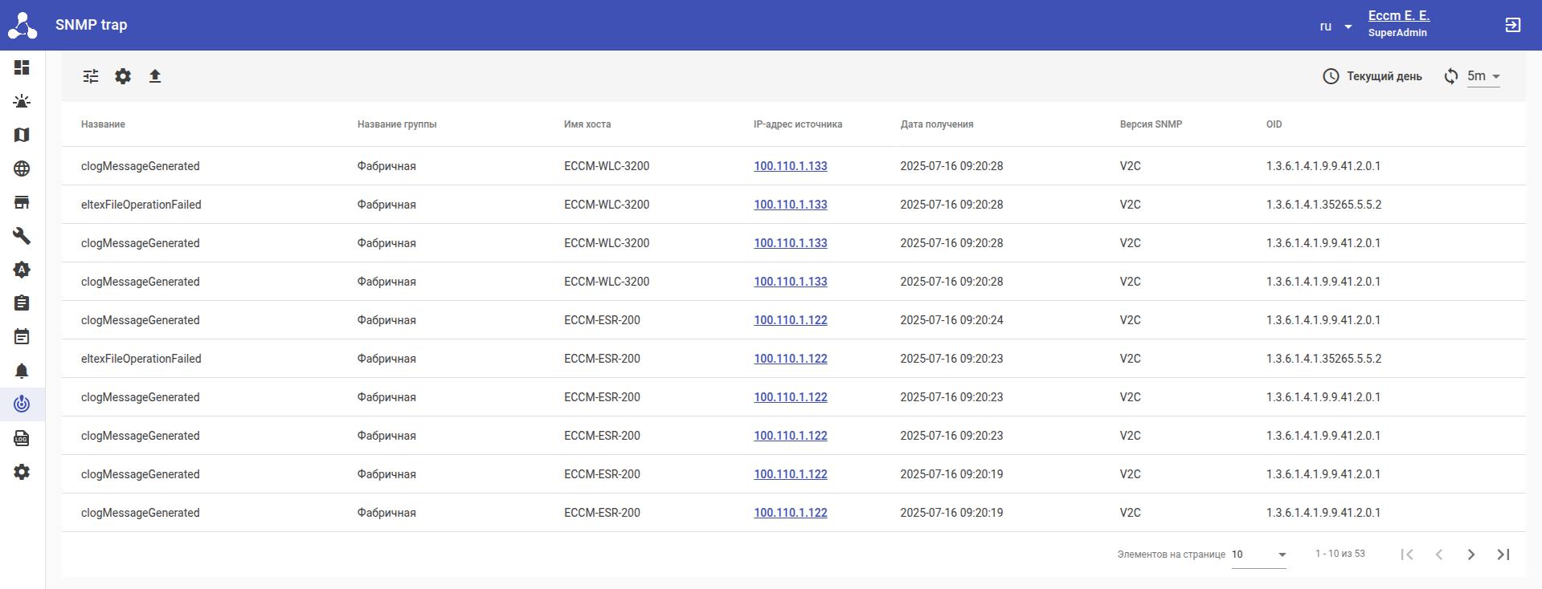Open the Текущий день time range selector
1542x589 pixels.
(1372, 76)
